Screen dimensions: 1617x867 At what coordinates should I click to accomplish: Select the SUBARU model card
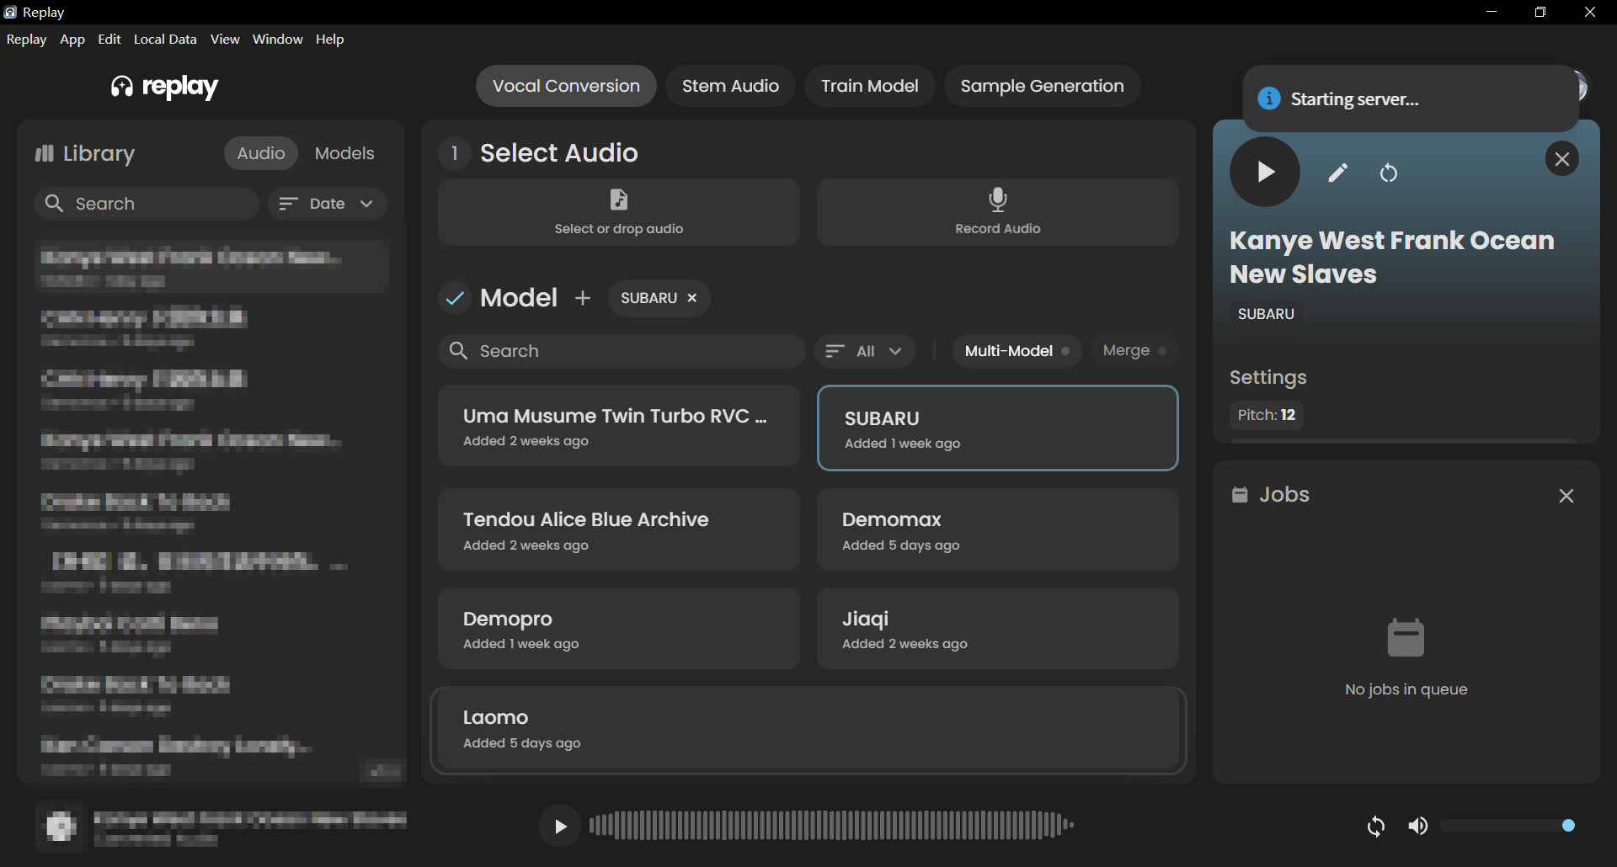(997, 428)
